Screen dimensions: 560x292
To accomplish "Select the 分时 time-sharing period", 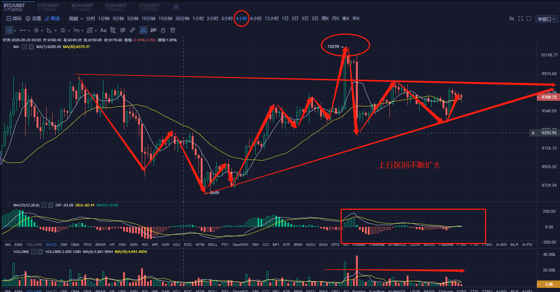I will tap(91, 19).
